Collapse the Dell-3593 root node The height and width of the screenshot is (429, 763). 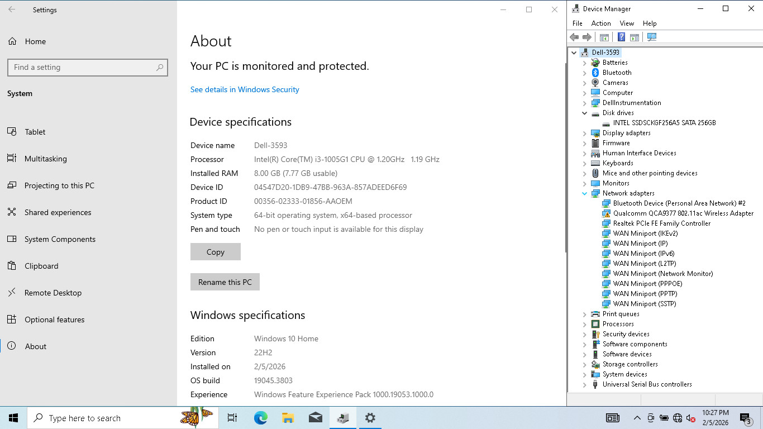tap(574, 53)
